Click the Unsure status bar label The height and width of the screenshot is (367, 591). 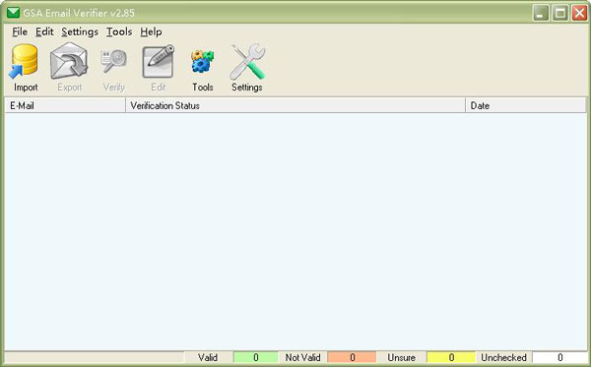402,357
